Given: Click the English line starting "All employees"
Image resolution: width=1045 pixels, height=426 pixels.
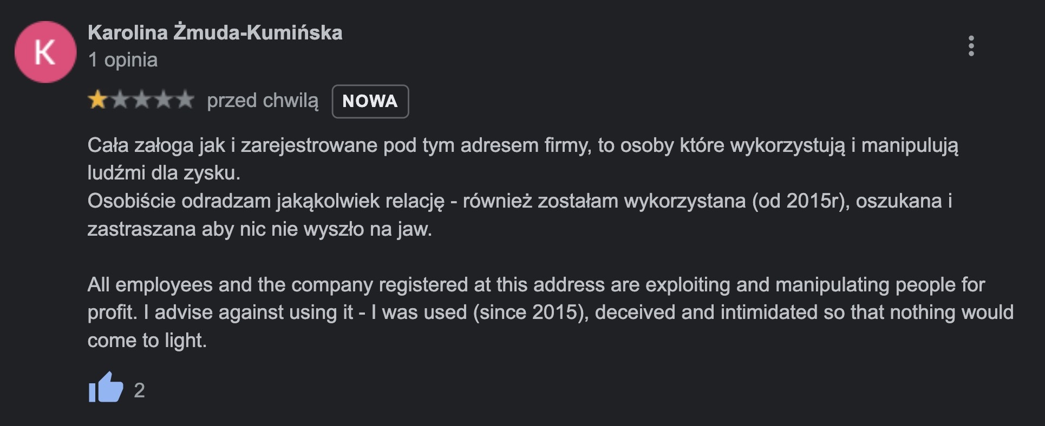Looking at the screenshot, I should [x=535, y=284].
